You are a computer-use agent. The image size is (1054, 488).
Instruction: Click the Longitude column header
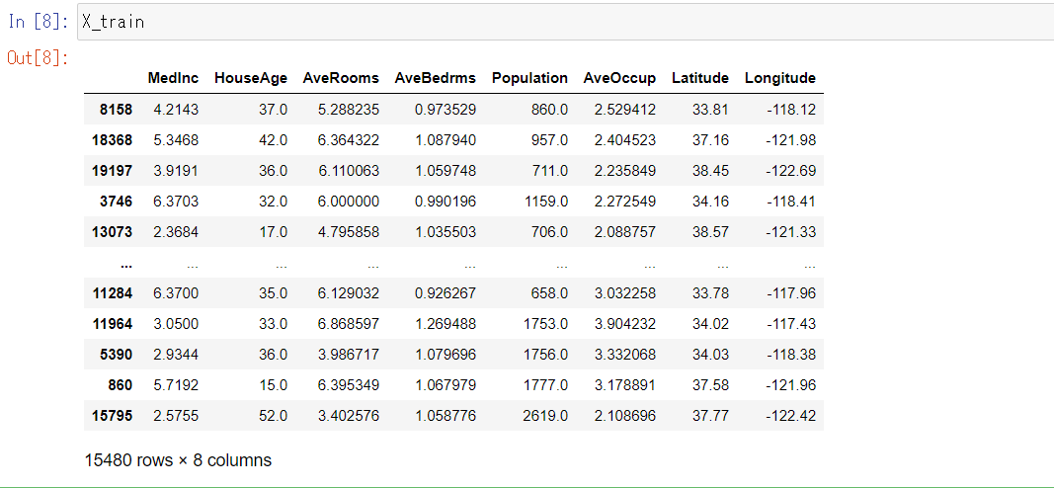coord(780,78)
